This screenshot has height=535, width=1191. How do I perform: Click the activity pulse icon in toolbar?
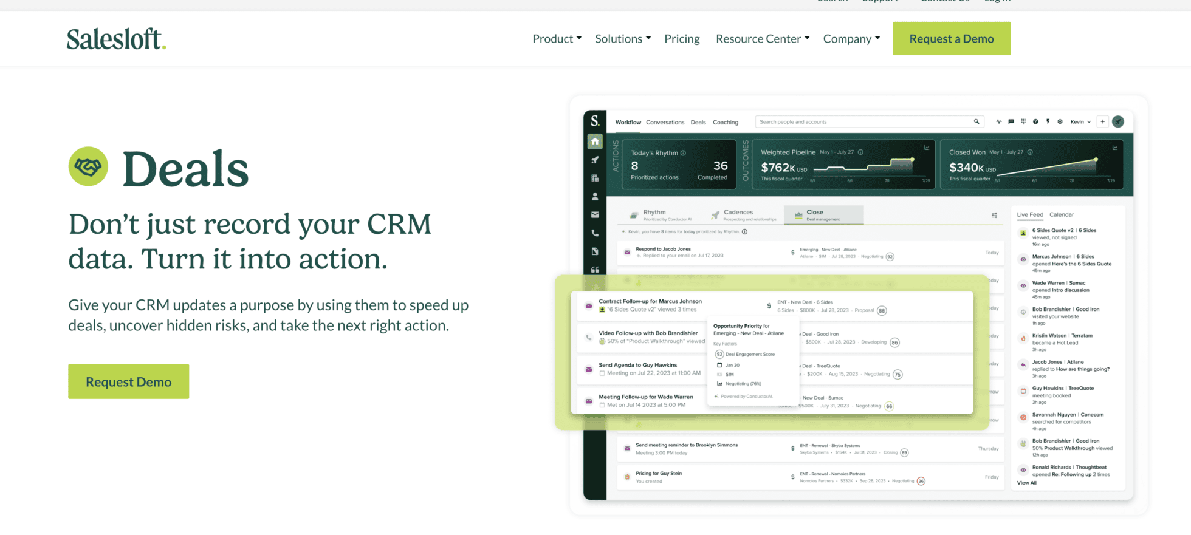pos(998,121)
